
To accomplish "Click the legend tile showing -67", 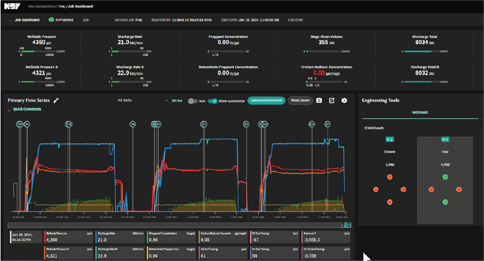I will pyautogui.click(x=274, y=237).
